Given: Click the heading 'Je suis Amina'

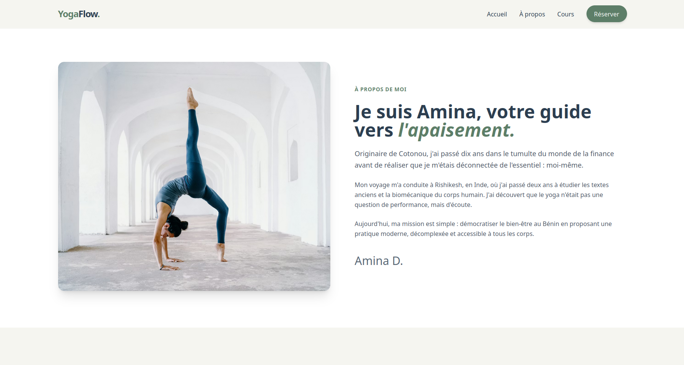Looking at the screenshot, I should (x=473, y=121).
